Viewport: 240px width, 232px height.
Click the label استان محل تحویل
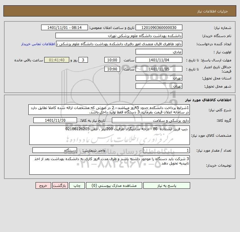click(x=217, y=78)
